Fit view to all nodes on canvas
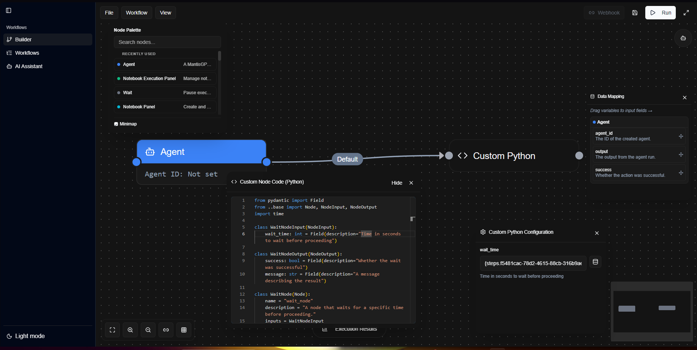This screenshot has width=697, height=350. (x=112, y=330)
